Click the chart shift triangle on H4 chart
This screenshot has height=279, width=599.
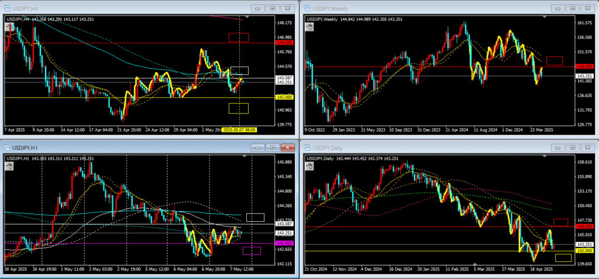coord(247,17)
